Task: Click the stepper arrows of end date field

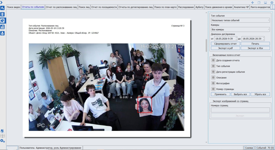Action: click(264, 39)
